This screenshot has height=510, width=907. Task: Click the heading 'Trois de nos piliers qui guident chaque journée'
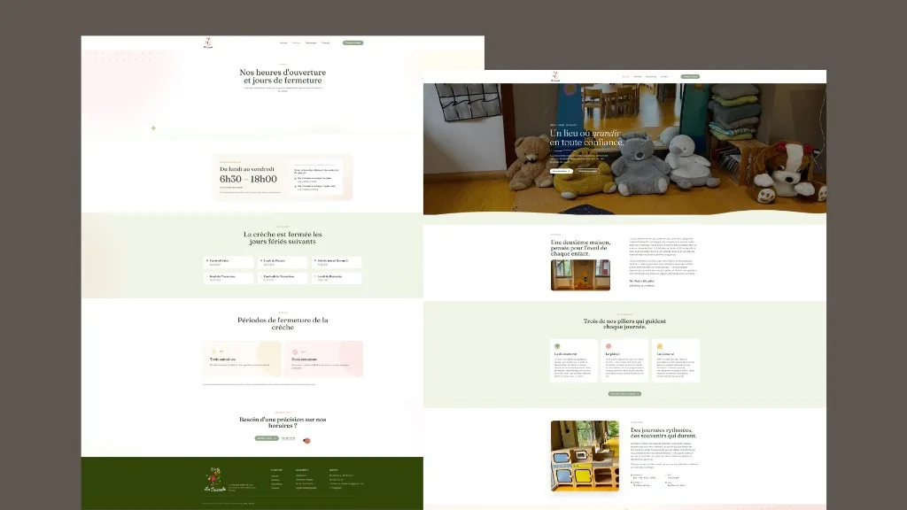624,324
